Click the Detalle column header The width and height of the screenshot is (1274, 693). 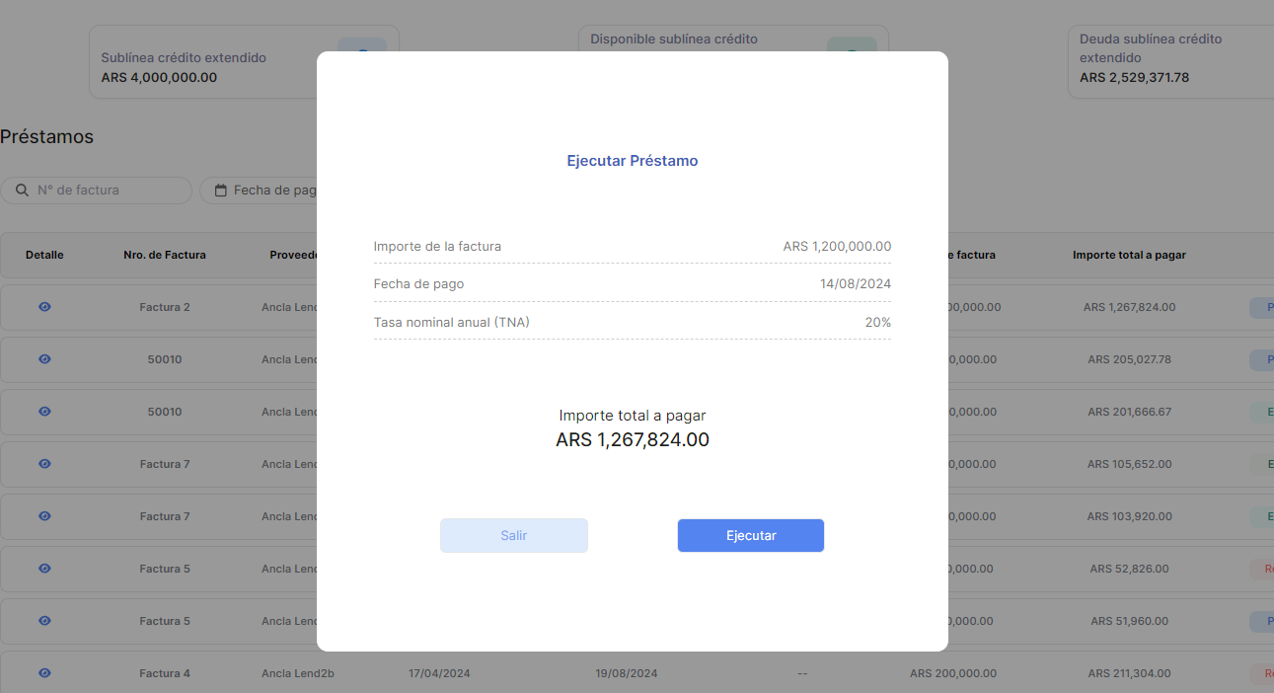[x=44, y=255]
